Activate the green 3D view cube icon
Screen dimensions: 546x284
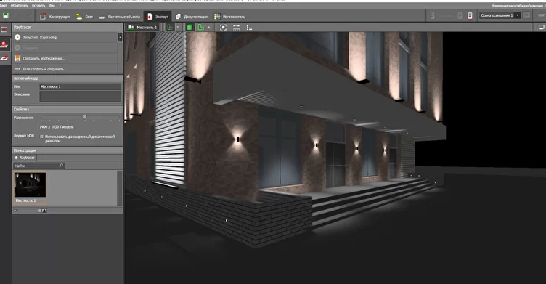(x=190, y=27)
